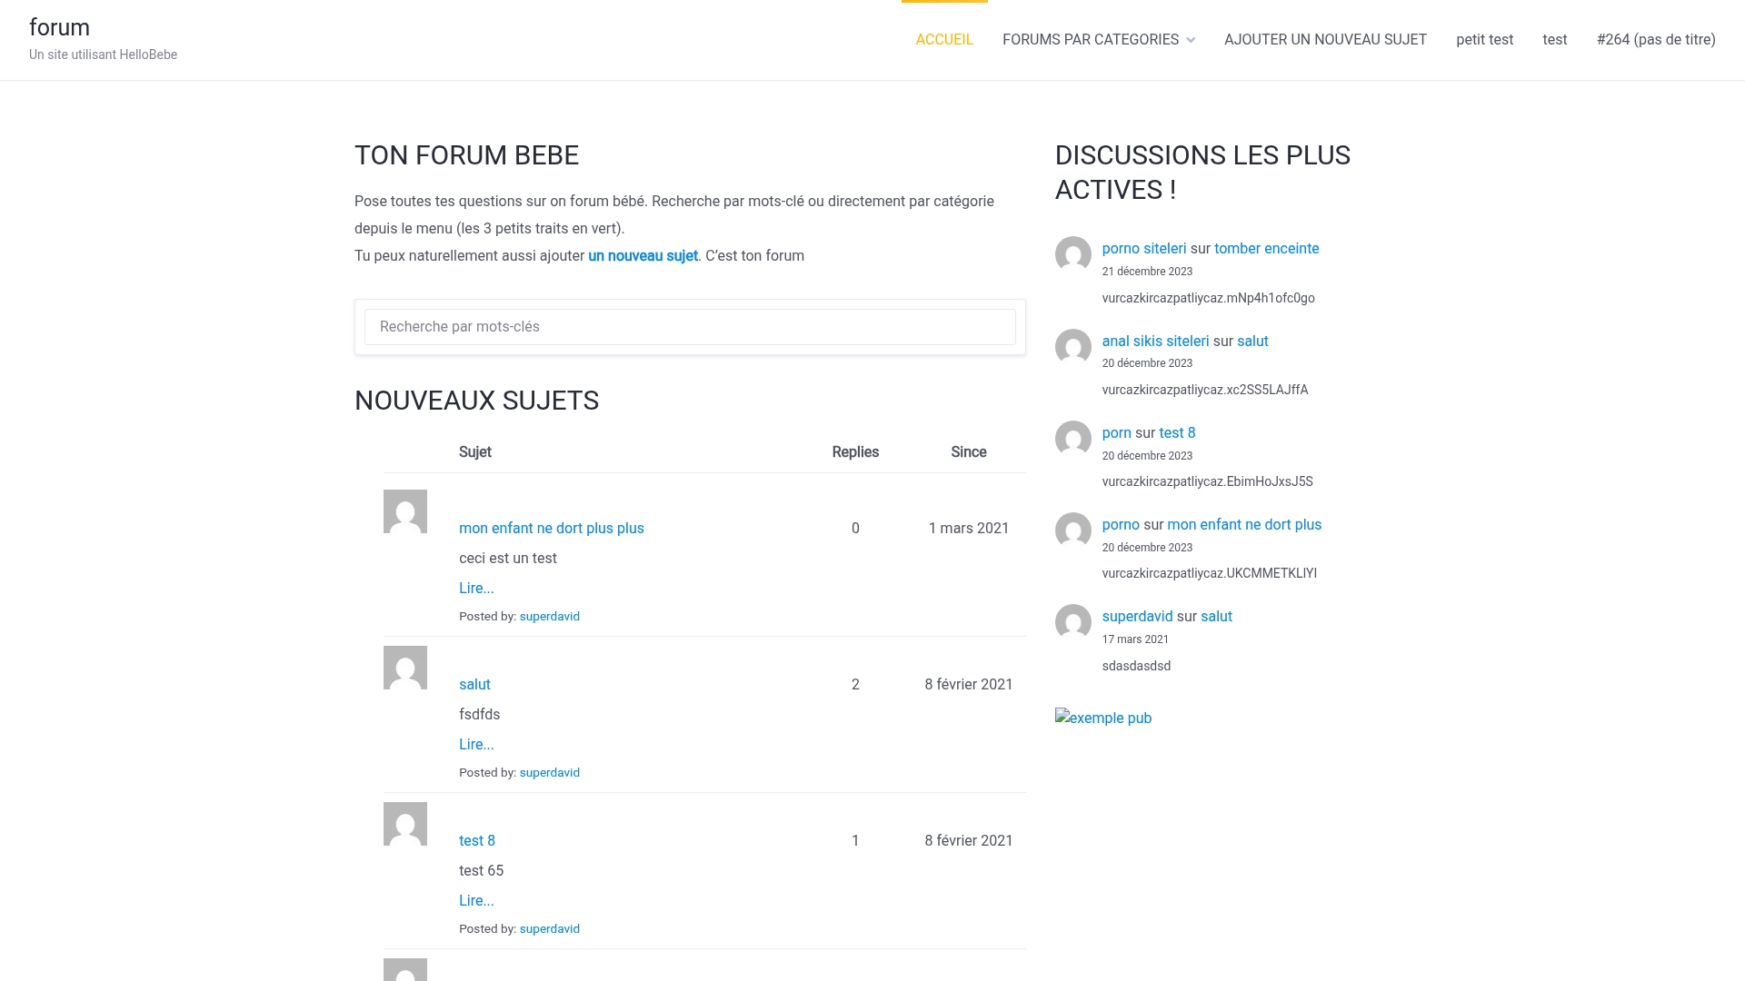Click the un nouveau sujet link

tap(643, 255)
